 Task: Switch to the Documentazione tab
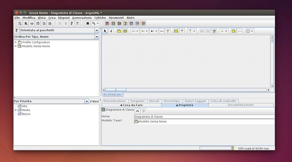point(241,105)
